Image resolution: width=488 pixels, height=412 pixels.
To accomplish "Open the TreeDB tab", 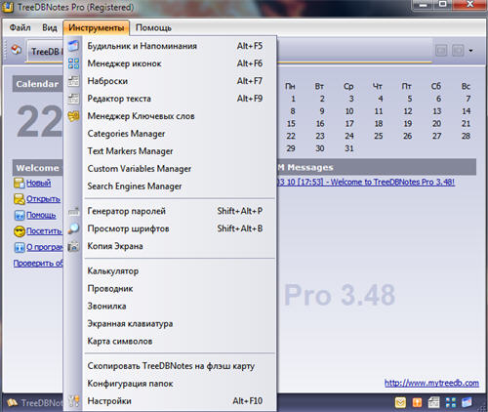I will (x=45, y=52).
